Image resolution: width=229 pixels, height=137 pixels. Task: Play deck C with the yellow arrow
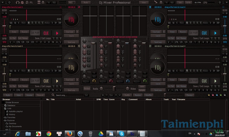(x=57, y=81)
